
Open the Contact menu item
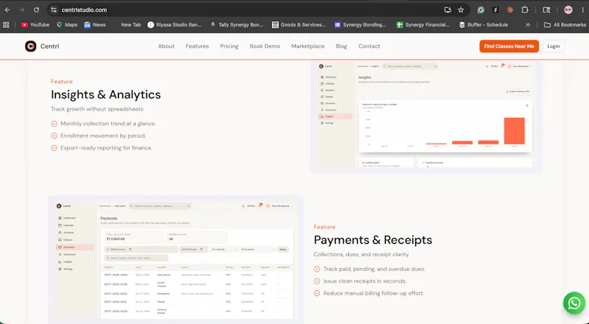(370, 46)
